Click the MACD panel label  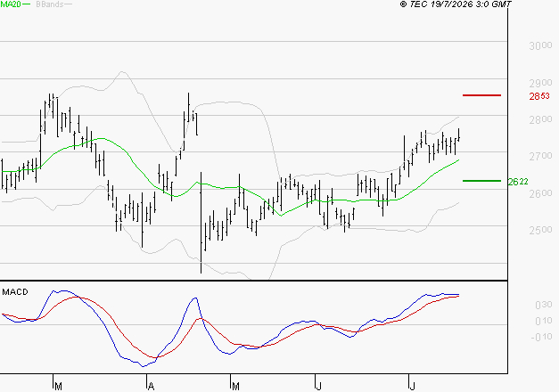(15, 292)
